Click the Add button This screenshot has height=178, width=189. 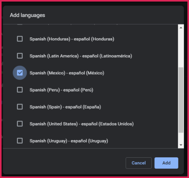(166, 163)
